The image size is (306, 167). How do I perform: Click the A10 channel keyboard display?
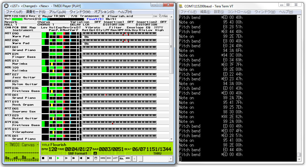(119, 95)
